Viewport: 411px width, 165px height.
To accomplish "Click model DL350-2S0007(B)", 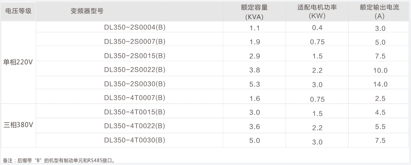I will [134, 42].
